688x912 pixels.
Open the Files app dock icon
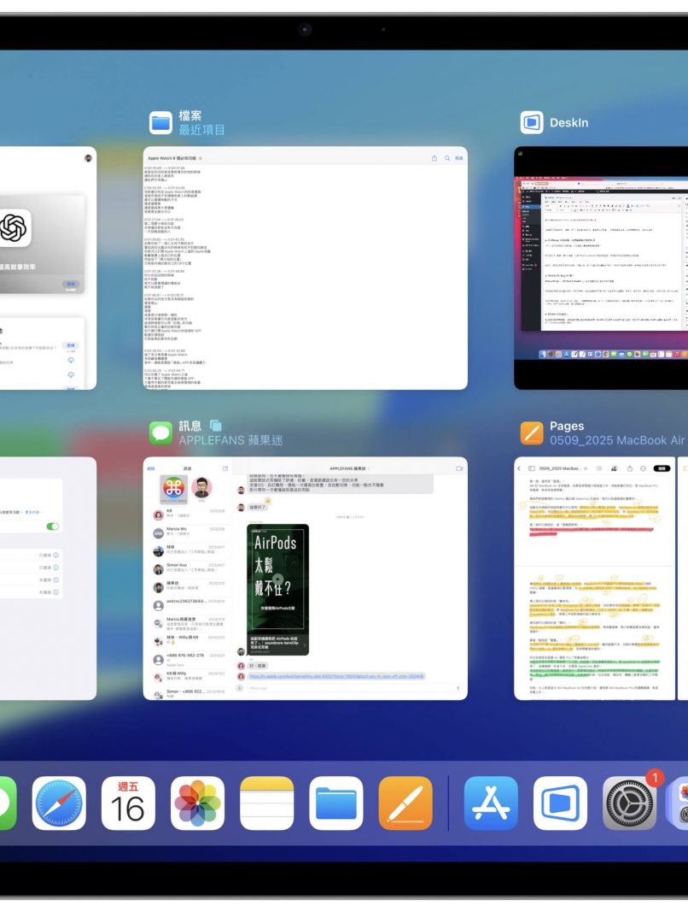(335, 803)
